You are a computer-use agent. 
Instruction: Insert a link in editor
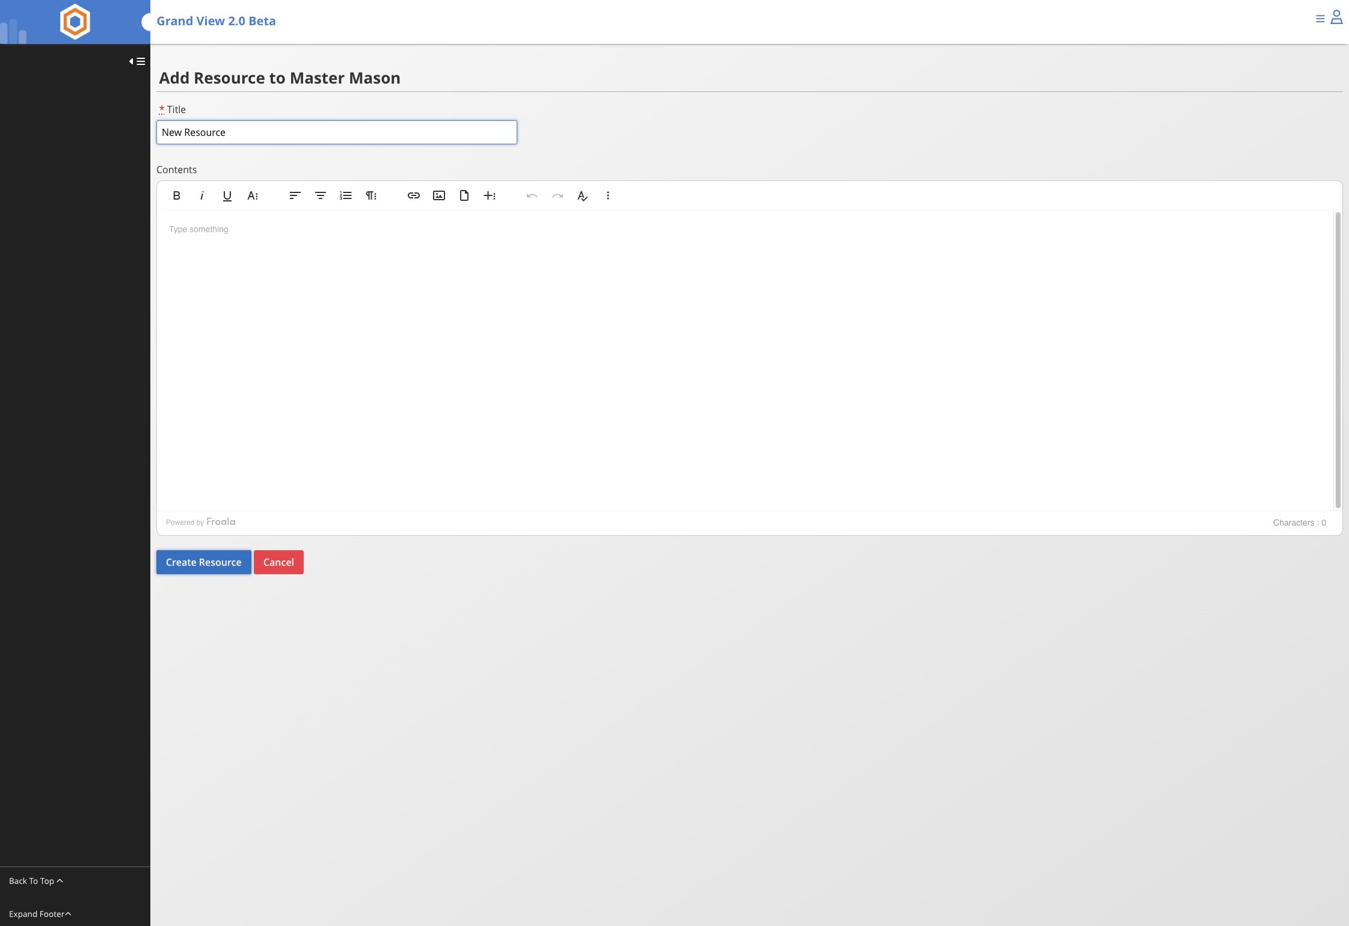tap(413, 195)
